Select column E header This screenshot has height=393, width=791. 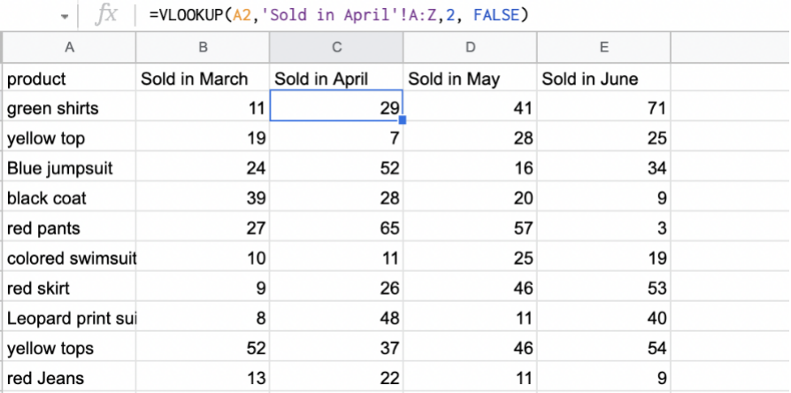pos(603,47)
